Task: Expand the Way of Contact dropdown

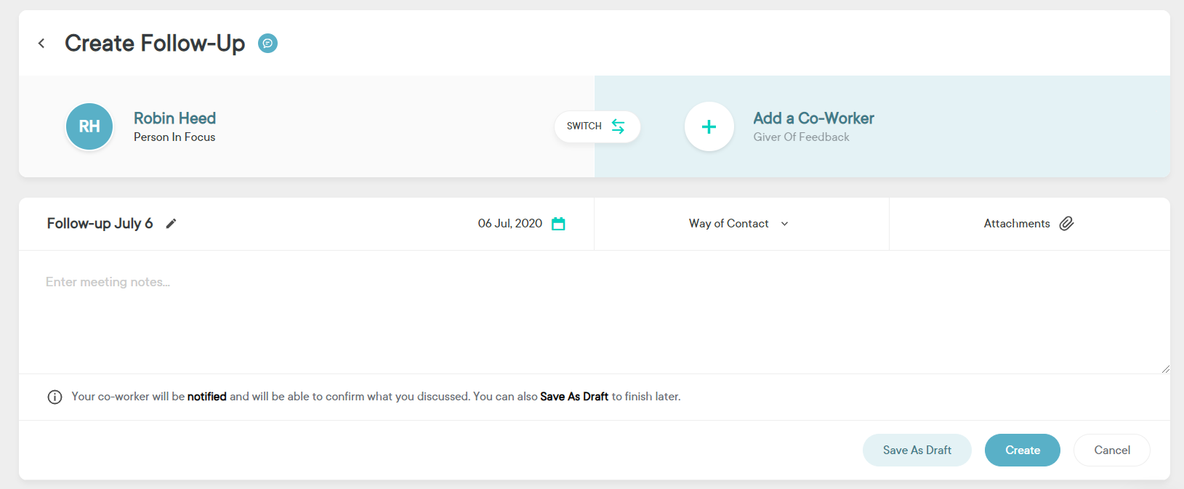Action: tap(729, 224)
